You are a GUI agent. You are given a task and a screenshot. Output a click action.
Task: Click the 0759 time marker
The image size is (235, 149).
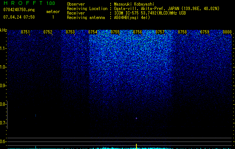point(205,32)
